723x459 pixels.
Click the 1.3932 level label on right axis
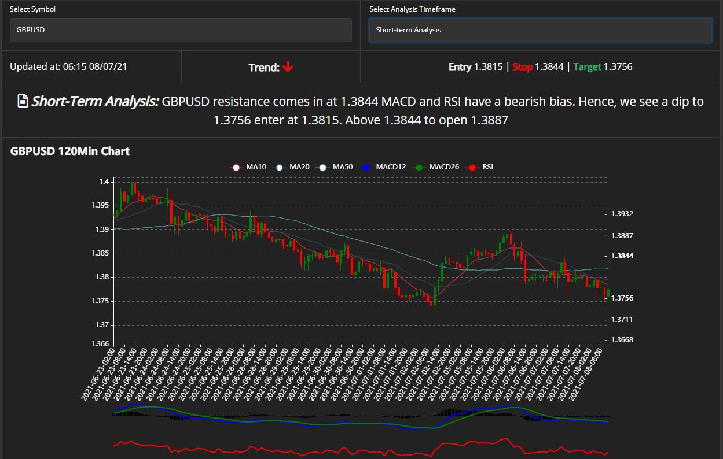coord(623,214)
